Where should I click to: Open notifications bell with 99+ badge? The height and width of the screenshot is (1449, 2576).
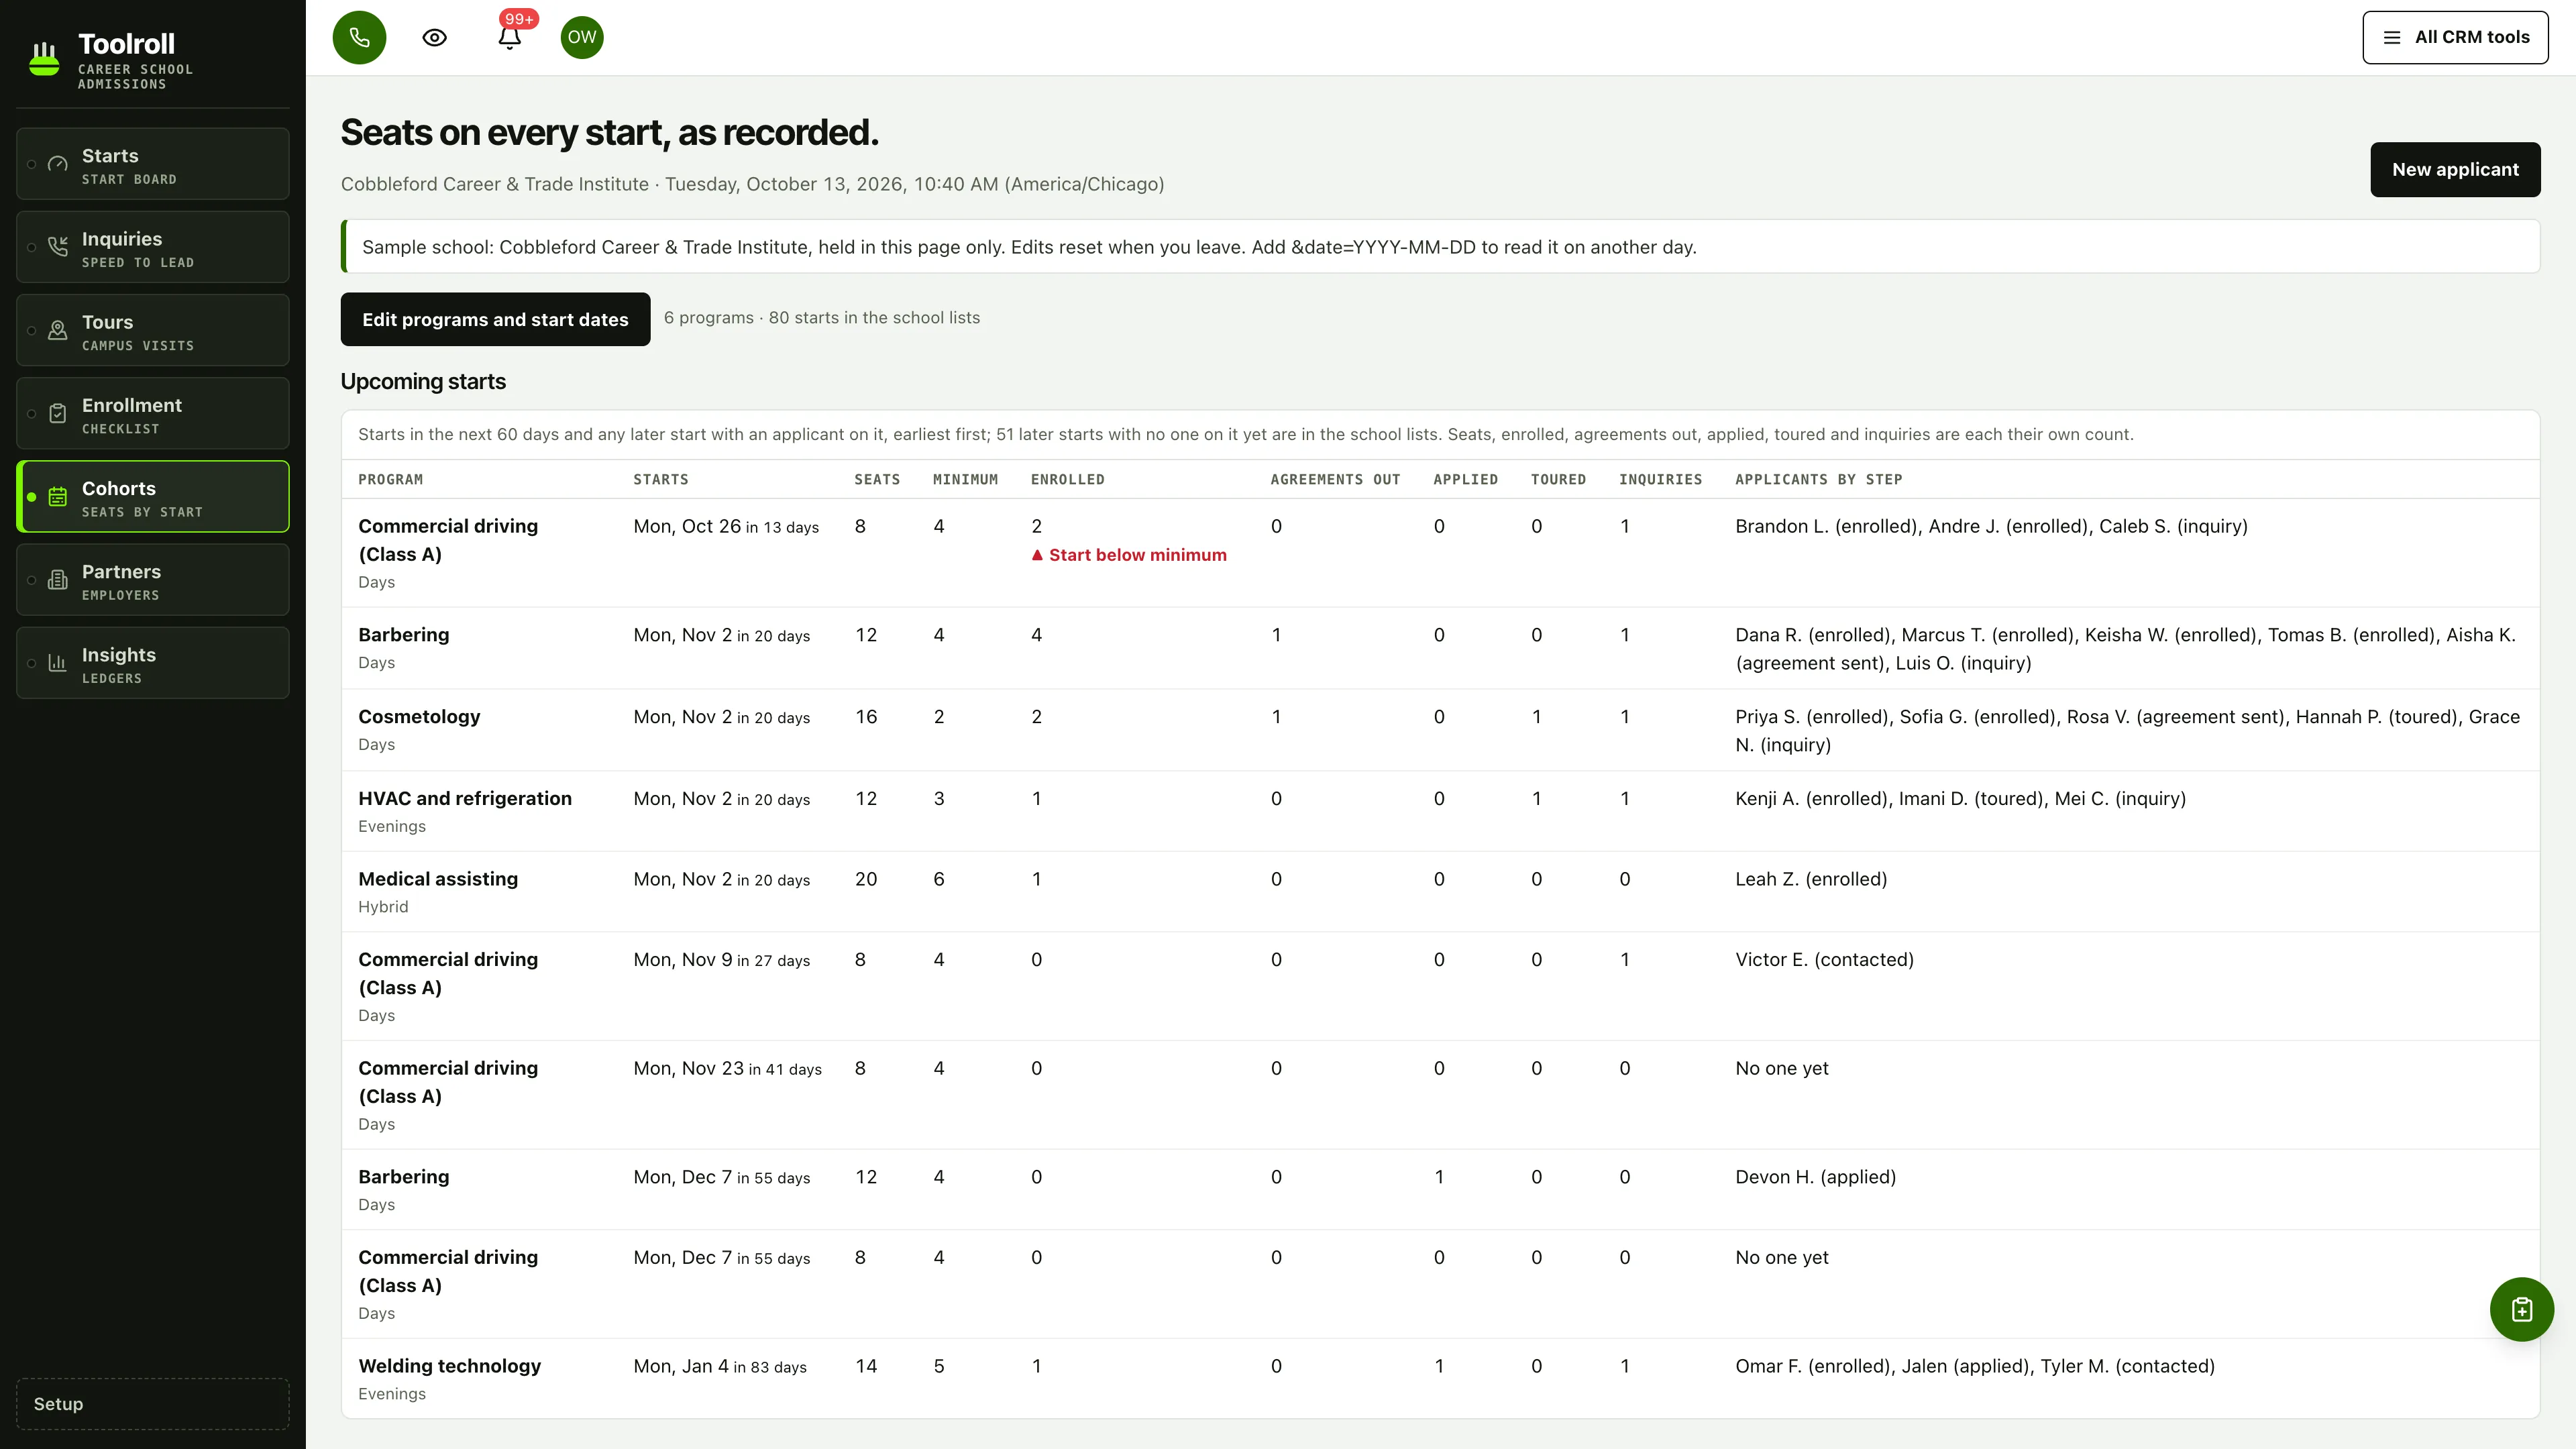tap(510, 38)
